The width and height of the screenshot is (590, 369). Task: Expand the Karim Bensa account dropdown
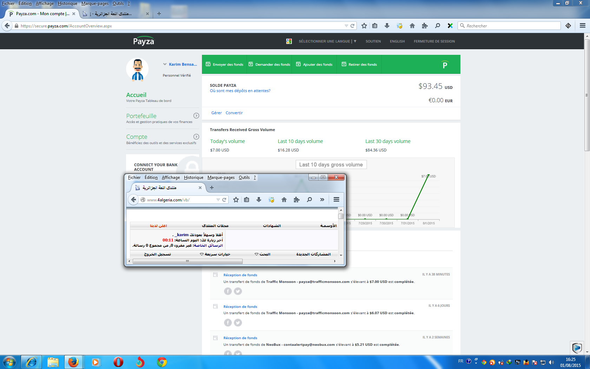click(165, 64)
